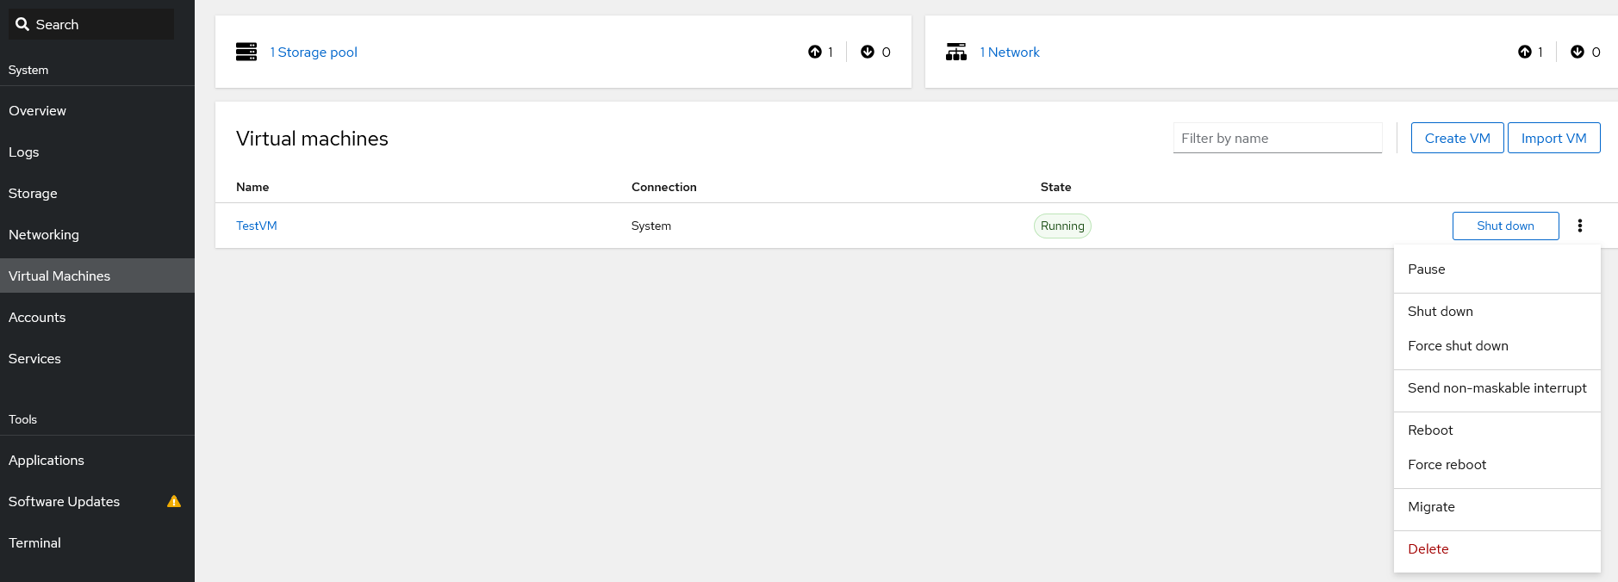Click the search magnifier icon in sidebar
This screenshot has width=1618, height=582.
point(22,24)
